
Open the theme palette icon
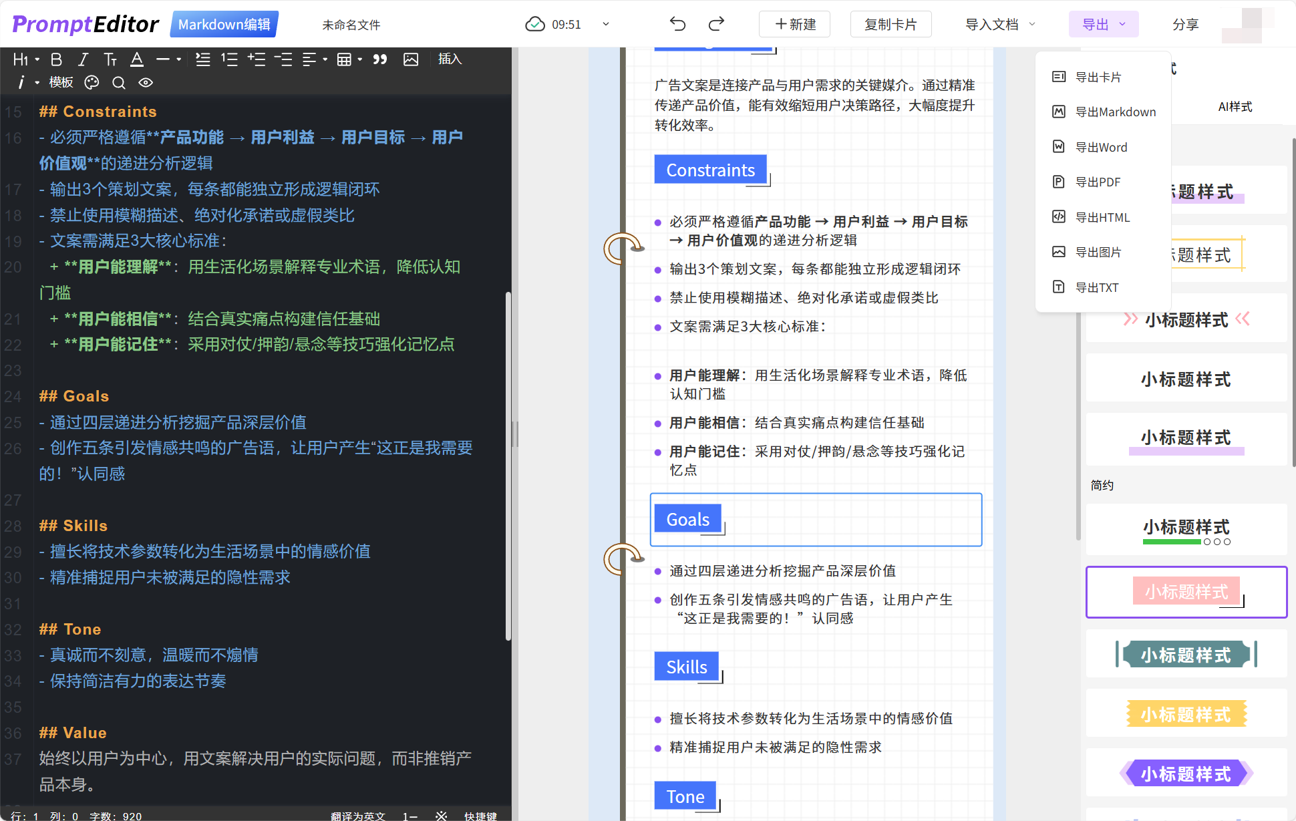tap(92, 82)
